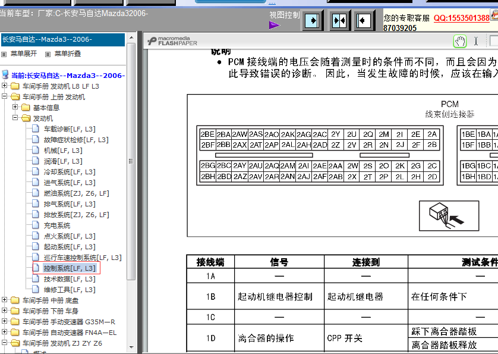Click 接线端 column header
This screenshot has width=498, height=354.
[x=210, y=262]
